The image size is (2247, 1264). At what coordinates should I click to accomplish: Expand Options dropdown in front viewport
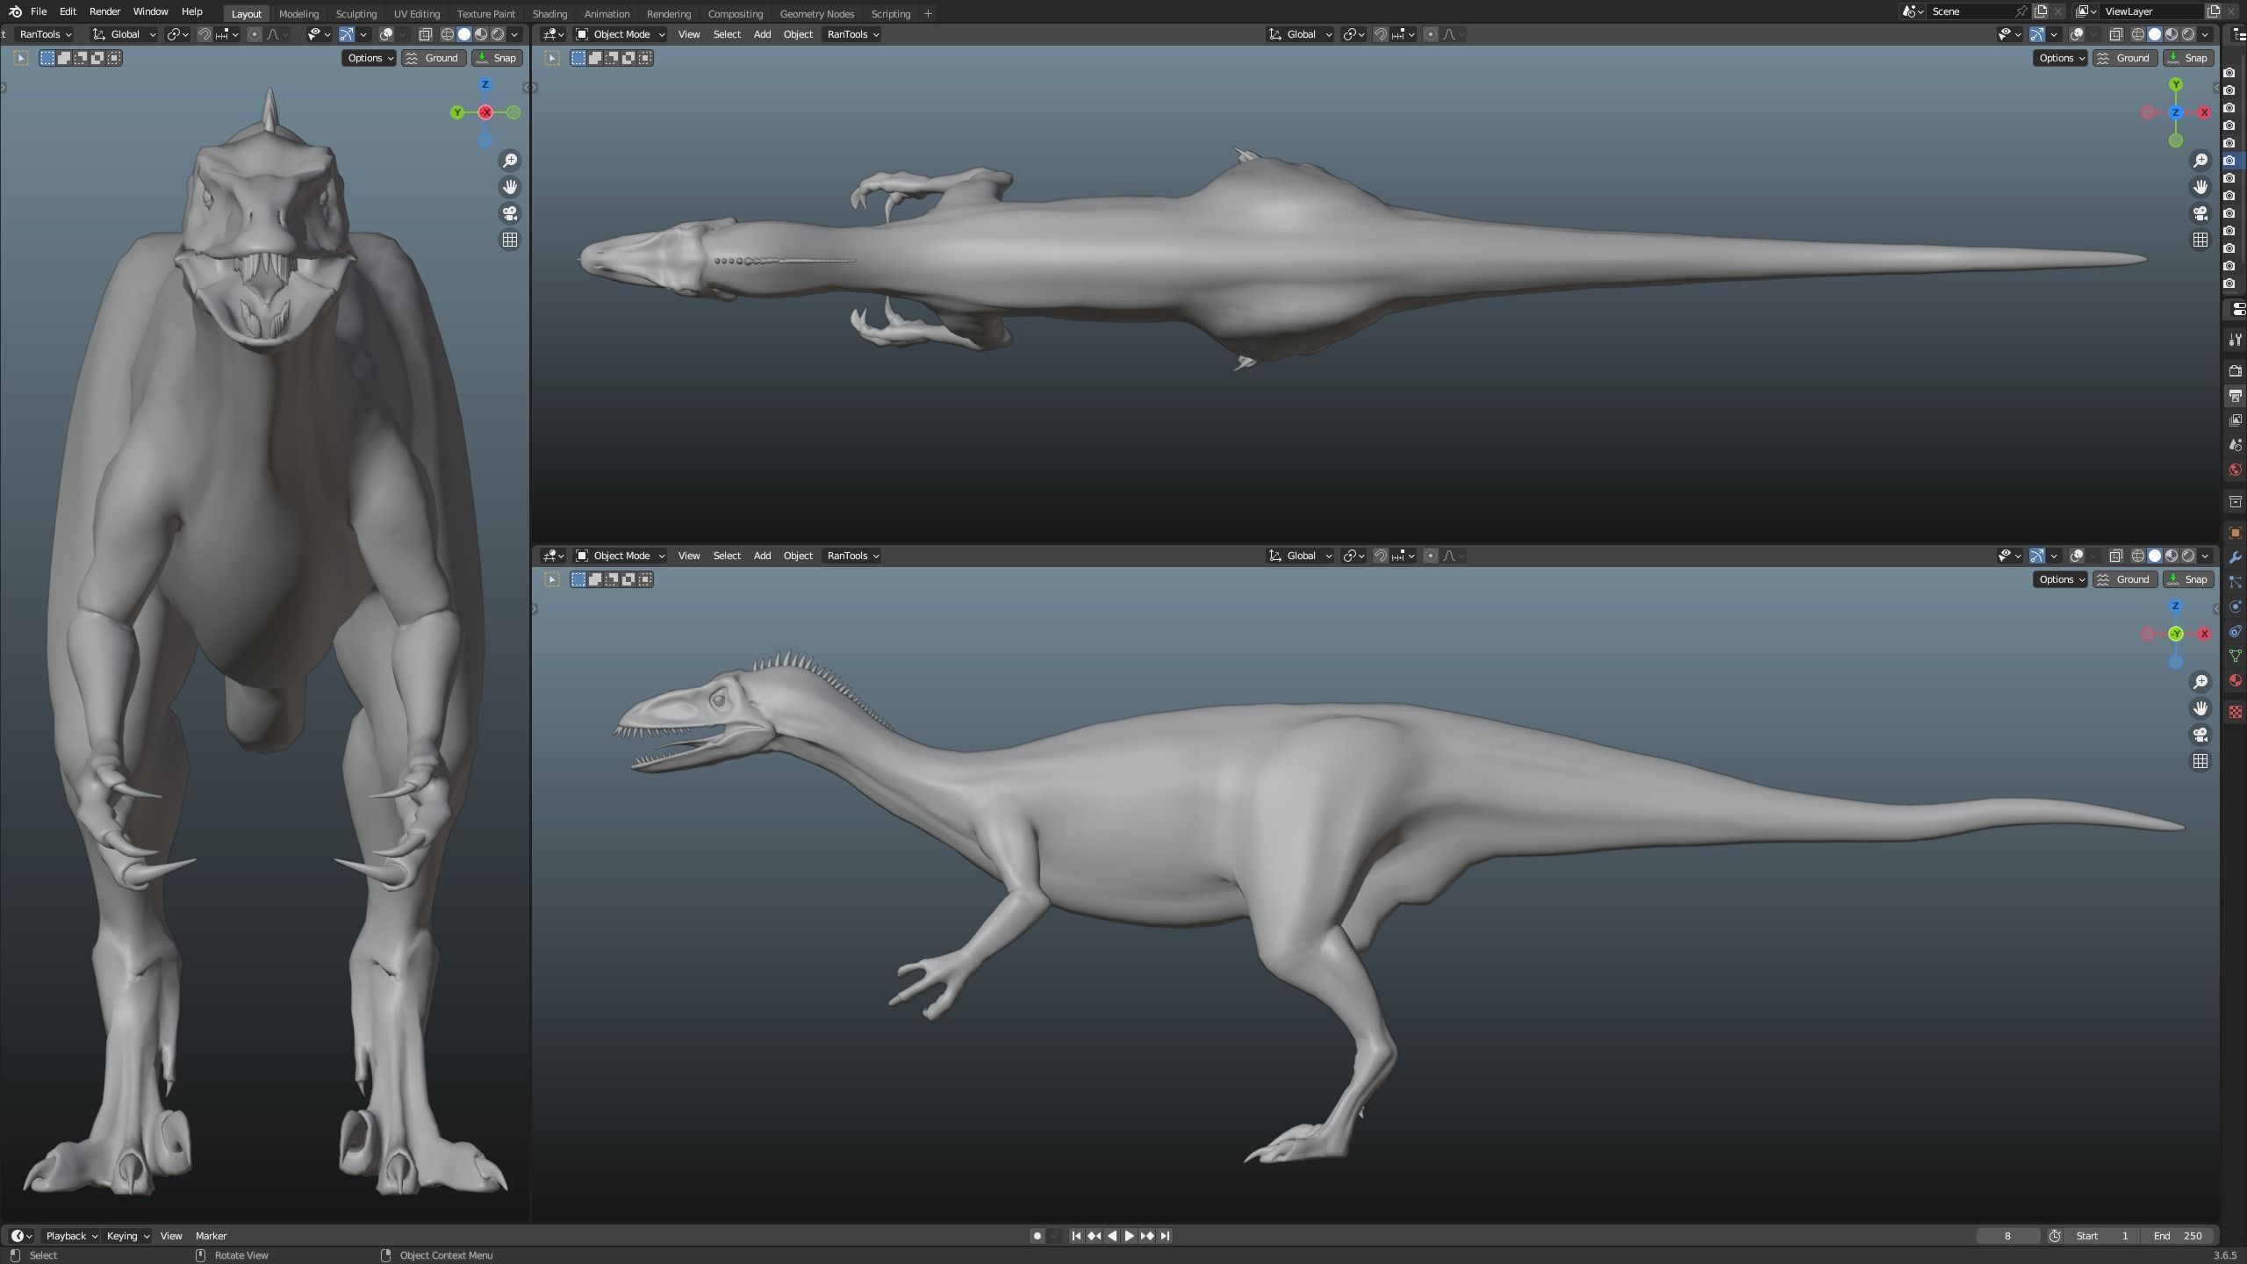pyautogui.click(x=369, y=58)
